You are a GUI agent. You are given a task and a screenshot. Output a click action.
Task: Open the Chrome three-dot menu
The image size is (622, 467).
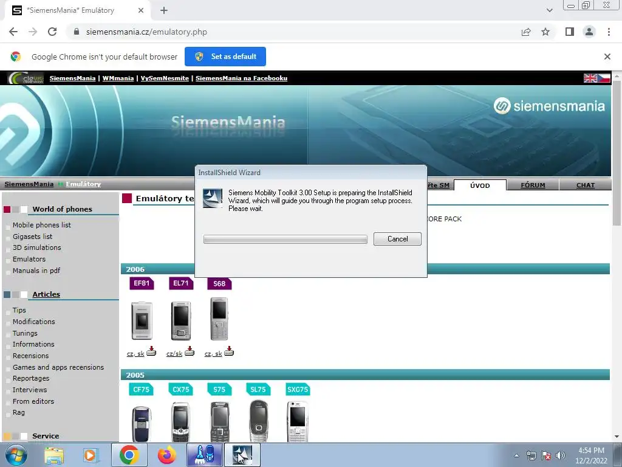click(609, 32)
